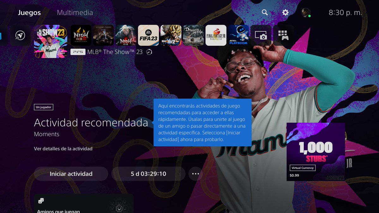
Task: Switch to the Multimedia tab
Action: [x=75, y=13]
